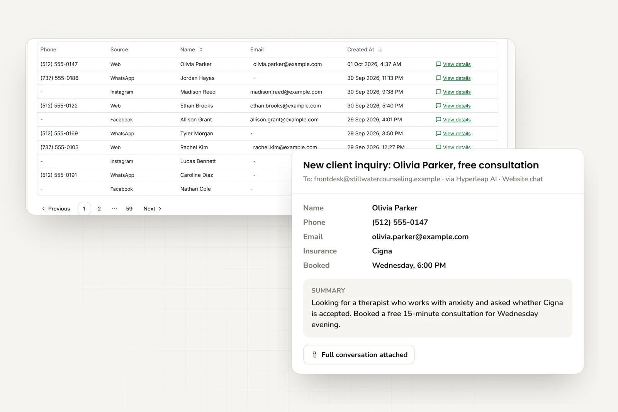Click the chat icon in Jordan Hayes's row
The height and width of the screenshot is (412, 618).
pyautogui.click(x=438, y=78)
